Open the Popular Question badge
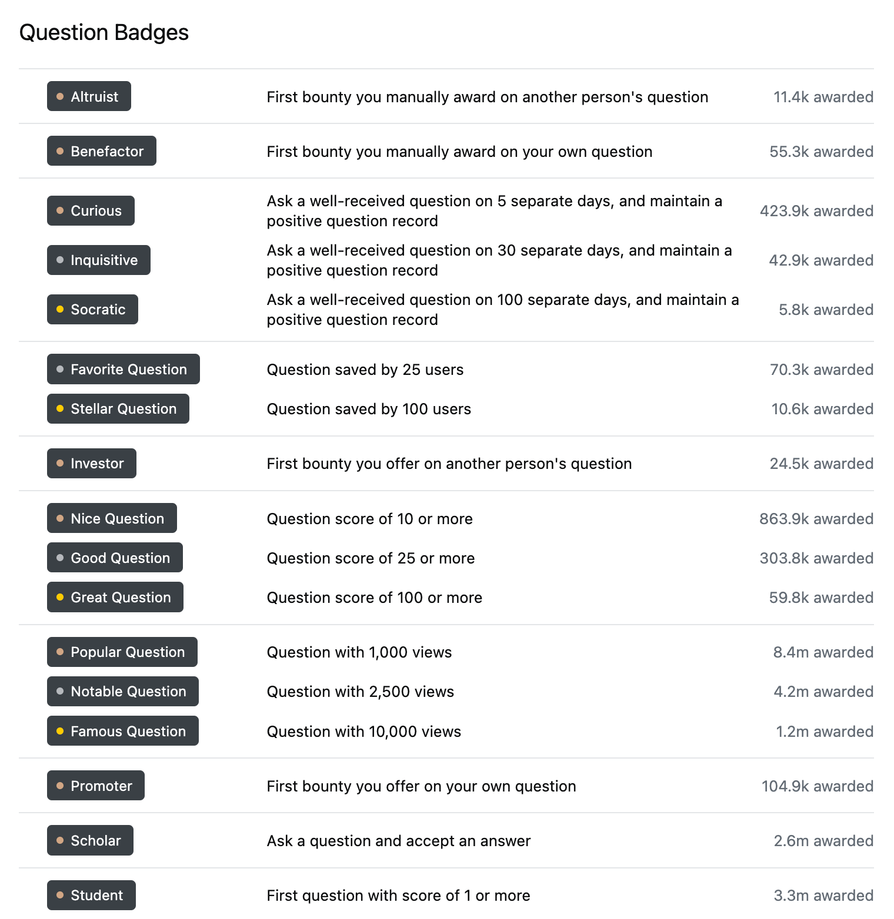 pyautogui.click(x=122, y=652)
